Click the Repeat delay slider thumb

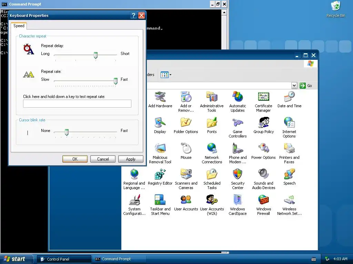(96, 55)
